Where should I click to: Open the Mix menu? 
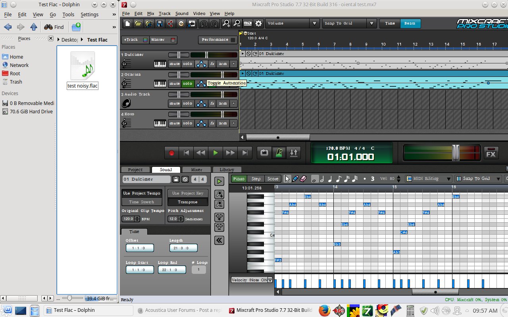(150, 13)
